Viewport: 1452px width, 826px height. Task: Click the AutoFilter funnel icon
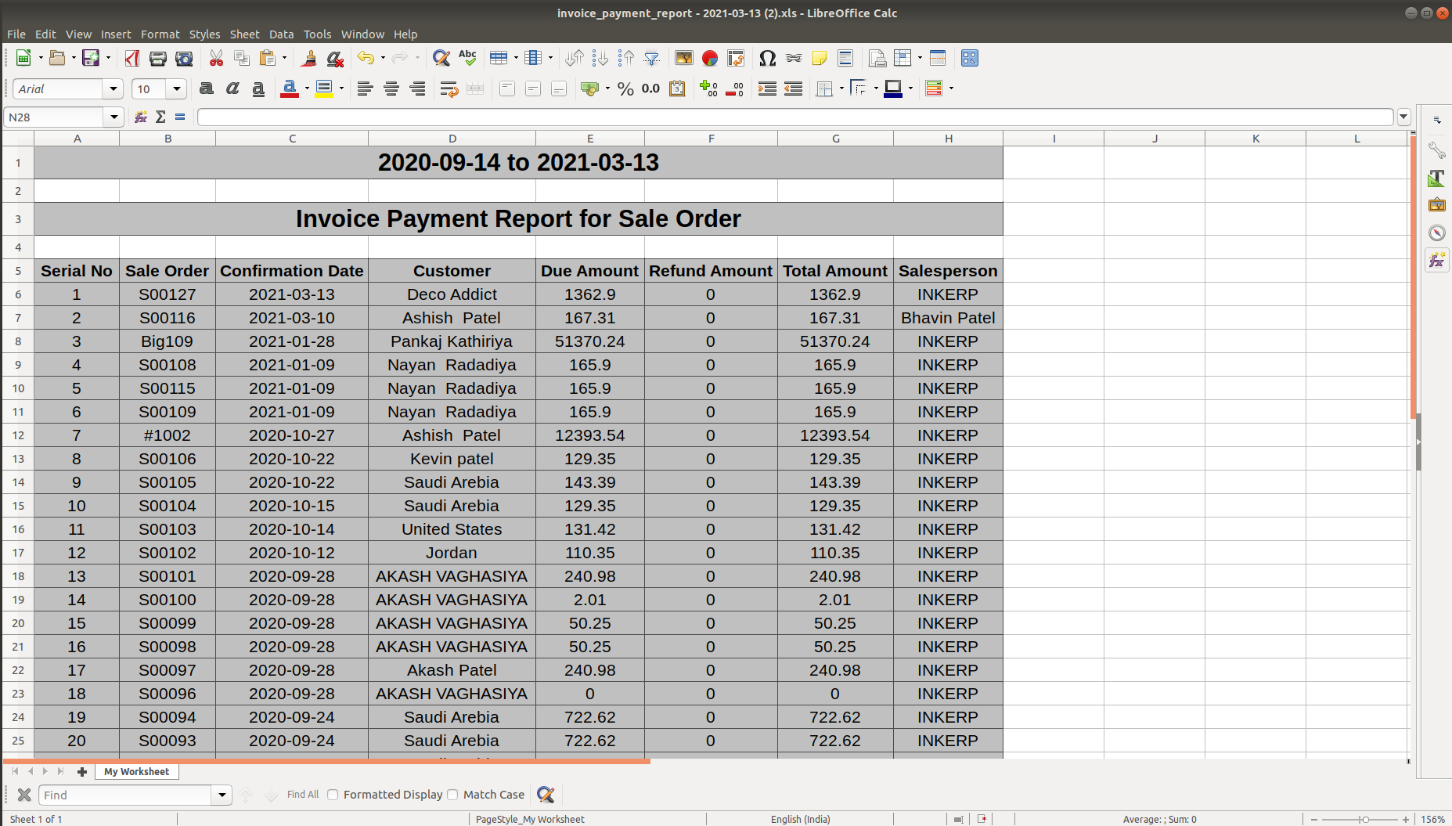(651, 59)
